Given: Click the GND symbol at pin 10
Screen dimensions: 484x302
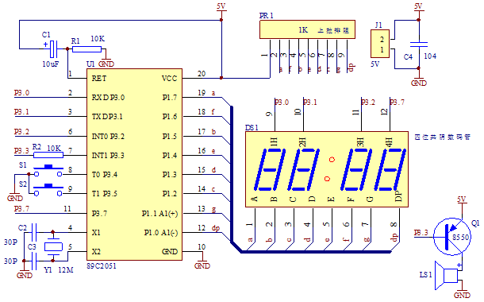Looking at the screenshot, I should [x=202, y=263].
